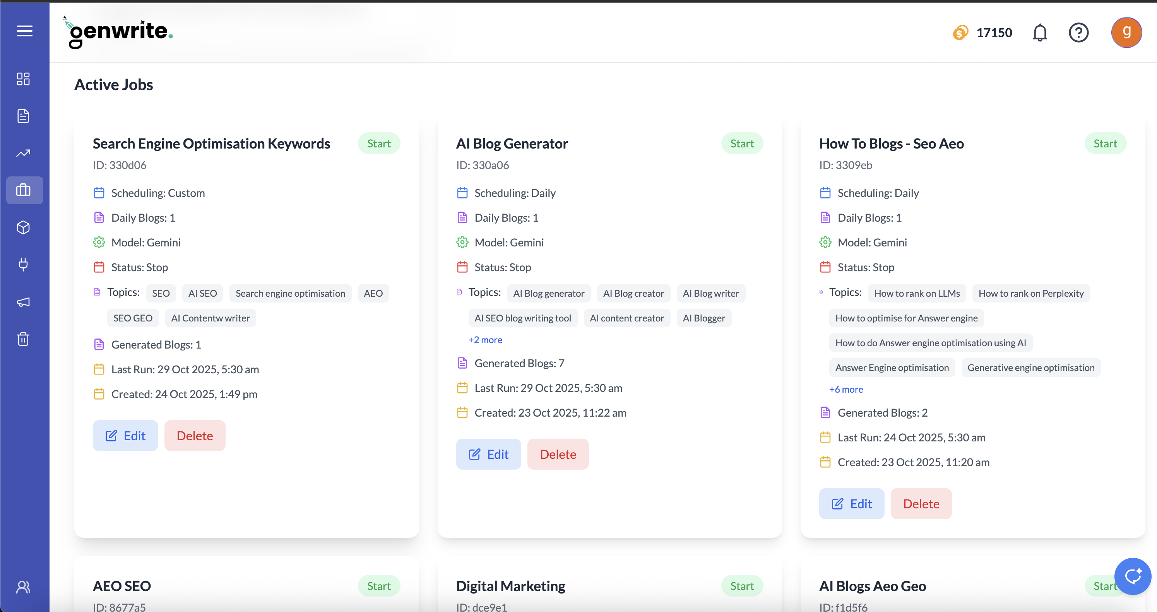Expand +2 more topics on AI Blog Generator
Viewport: 1157px width, 612px height.
click(485, 340)
